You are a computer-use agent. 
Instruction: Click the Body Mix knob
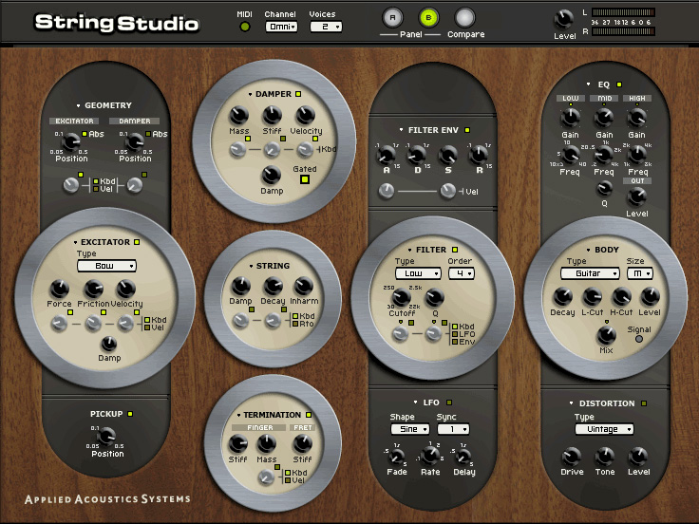[606, 335]
